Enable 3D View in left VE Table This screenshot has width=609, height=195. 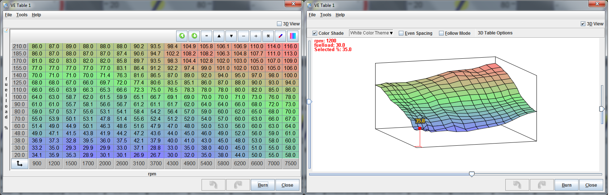click(x=279, y=24)
